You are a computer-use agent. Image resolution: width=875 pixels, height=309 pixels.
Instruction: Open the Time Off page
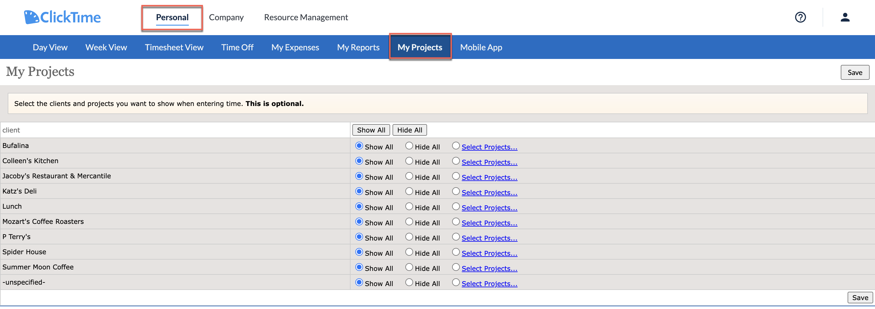237,47
